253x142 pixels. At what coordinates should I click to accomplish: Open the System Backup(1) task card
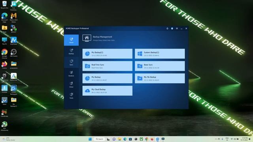coord(160,54)
